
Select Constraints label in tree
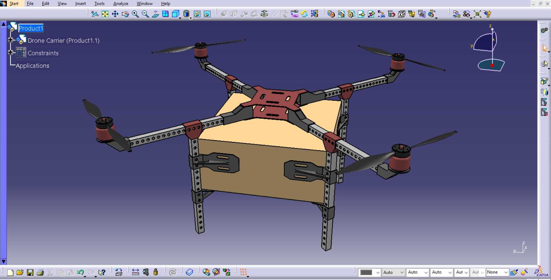[43, 53]
